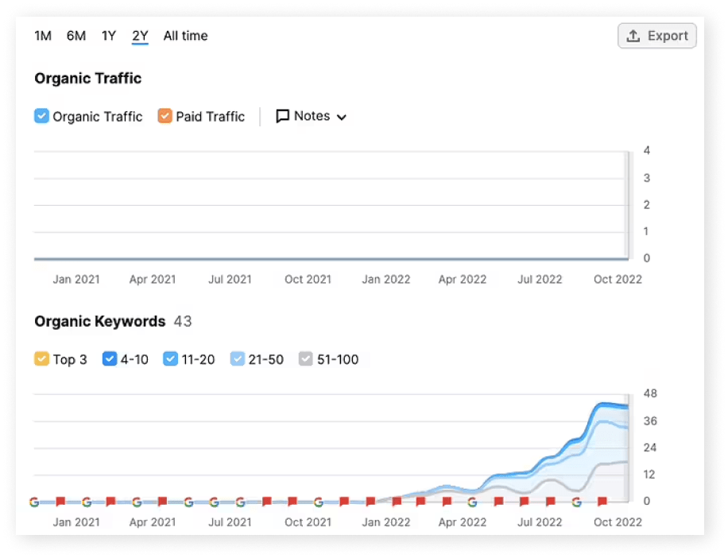Viewport: 728px width, 558px height.
Task: Click the red flag note above Apr 2021 label
Action: (x=162, y=502)
